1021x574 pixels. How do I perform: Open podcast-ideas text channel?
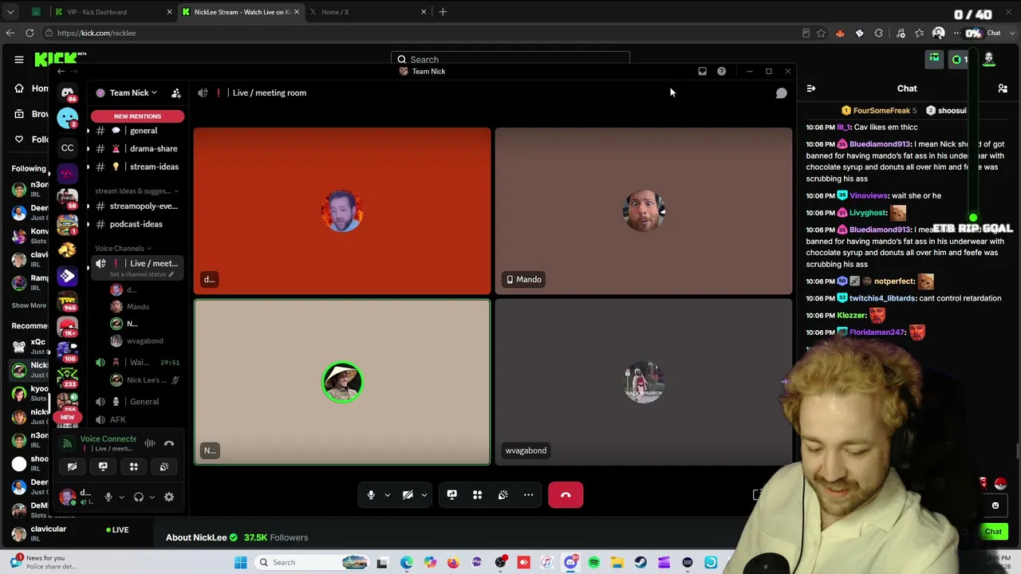click(137, 224)
